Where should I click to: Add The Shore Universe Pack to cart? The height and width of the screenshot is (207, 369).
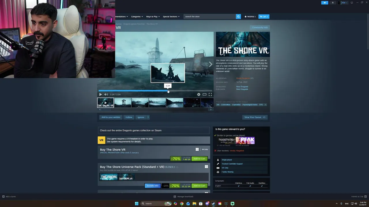tap(199, 186)
